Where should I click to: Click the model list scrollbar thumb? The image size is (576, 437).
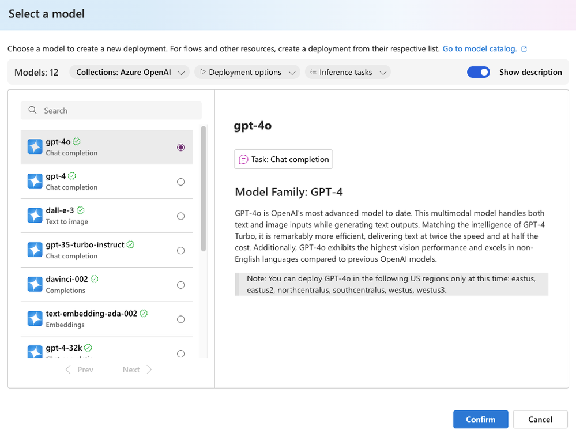click(204, 189)
